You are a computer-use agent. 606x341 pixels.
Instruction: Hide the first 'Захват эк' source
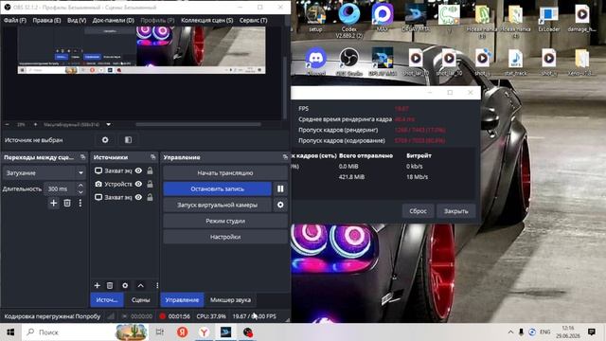138,170
